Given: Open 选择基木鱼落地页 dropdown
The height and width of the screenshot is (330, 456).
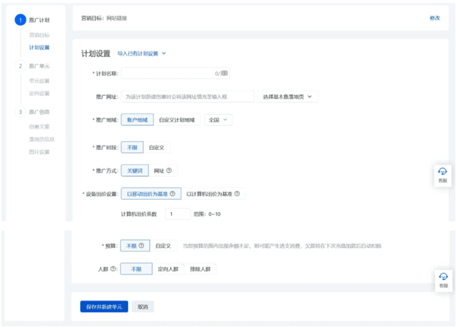Looking at the screenshot, I should [288, 97].
